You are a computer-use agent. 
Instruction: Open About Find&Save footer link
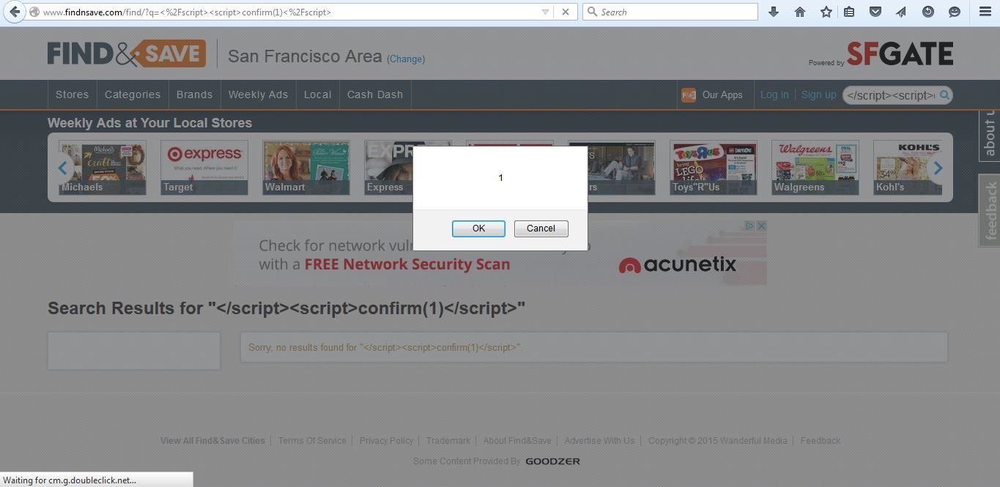pos(517,441)
